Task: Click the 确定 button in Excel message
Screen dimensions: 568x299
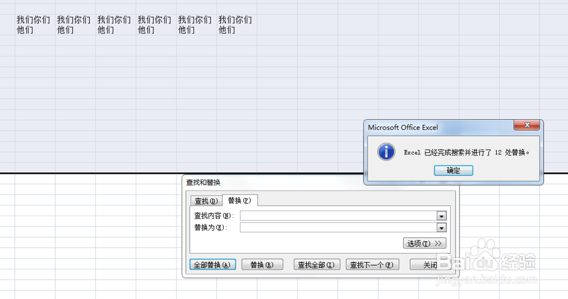Action: (453, 171)
